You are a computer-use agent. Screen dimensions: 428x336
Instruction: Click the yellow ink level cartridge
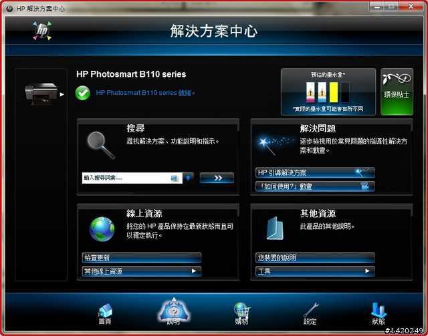(334, 92)
